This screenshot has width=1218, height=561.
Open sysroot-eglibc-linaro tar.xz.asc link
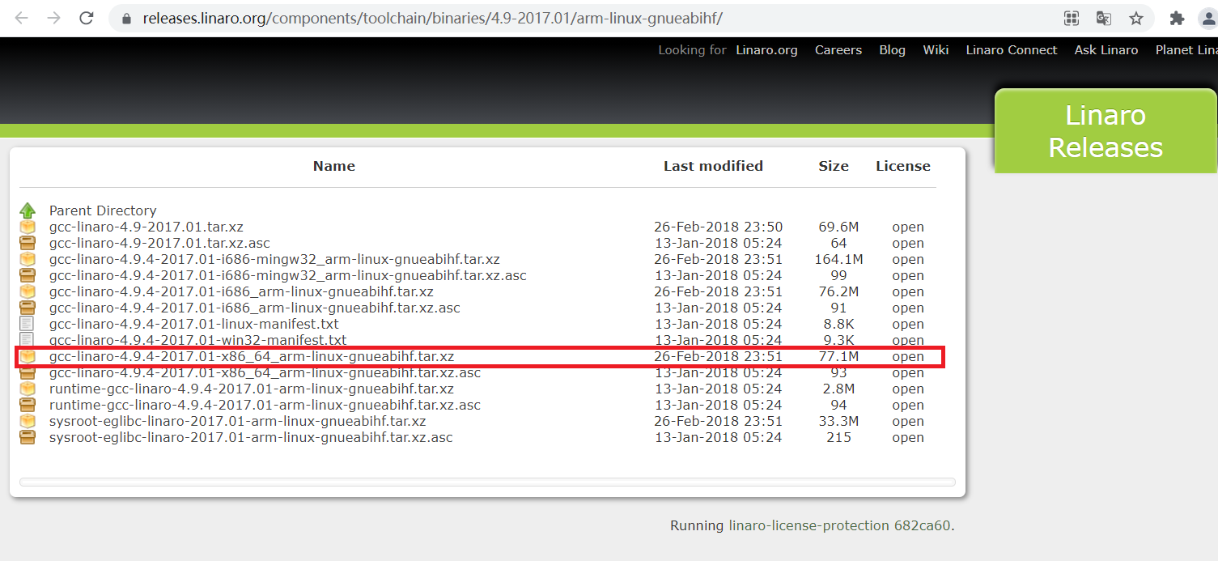pos(251,437)
